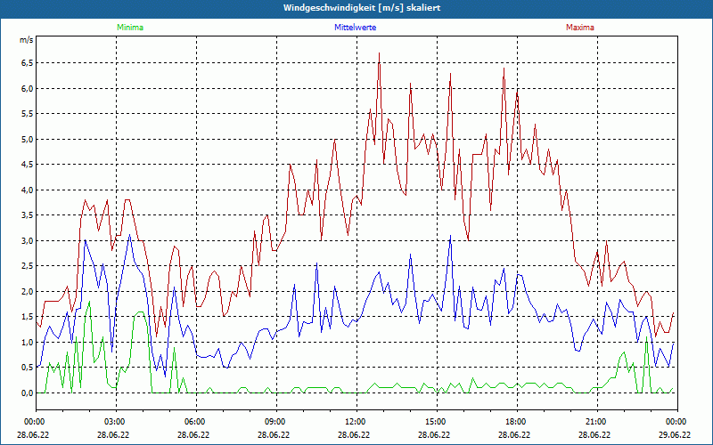The height and width of the screenshot is (445, 713).
Task: Click the 12:00 time axis label
Action: (354, 422)
